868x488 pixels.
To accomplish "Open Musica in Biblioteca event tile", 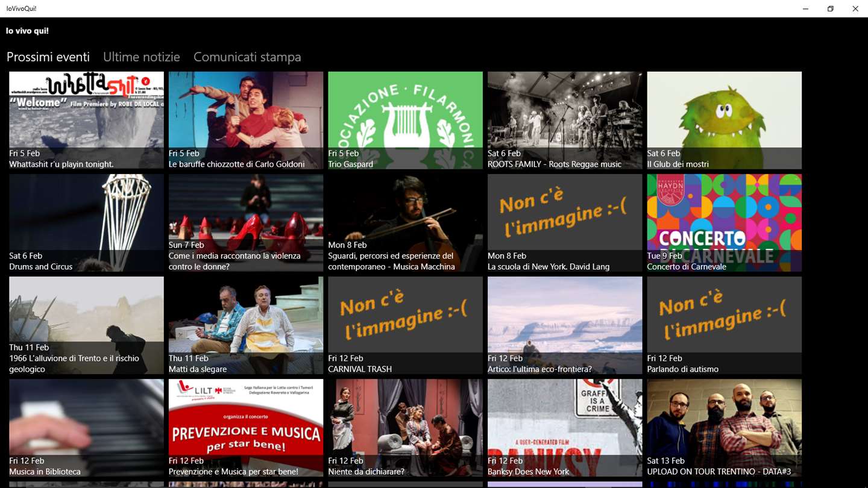I will point(86,428).
